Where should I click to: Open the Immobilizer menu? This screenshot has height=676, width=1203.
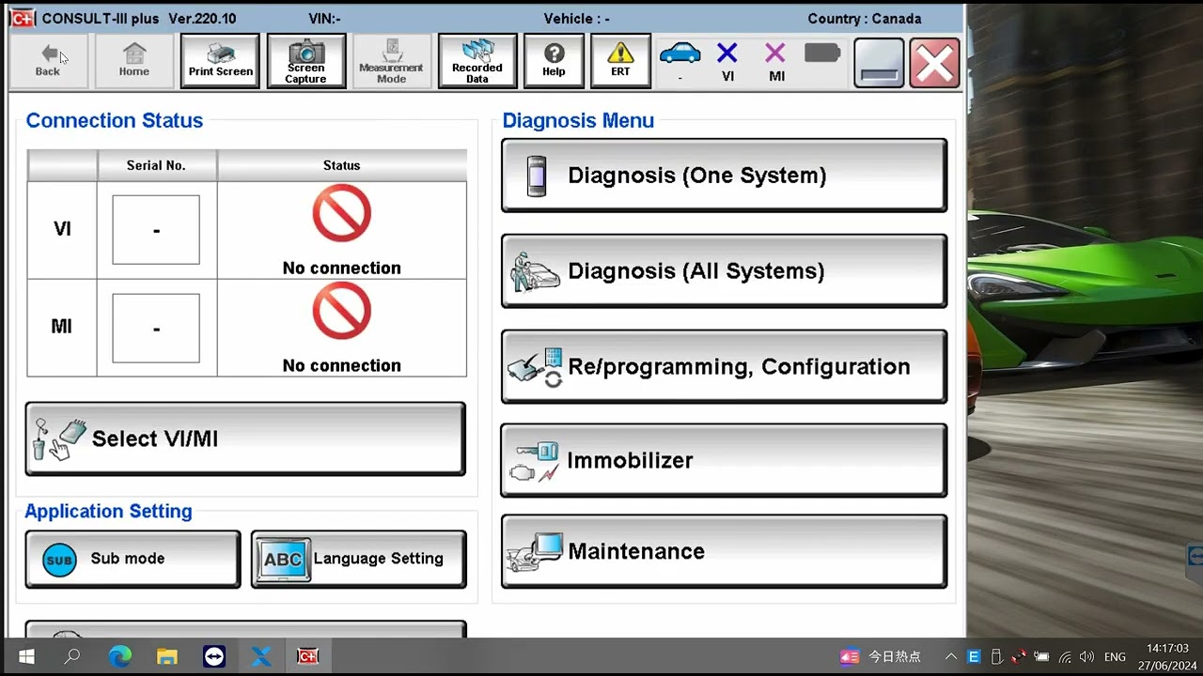(x=724, y=460)
